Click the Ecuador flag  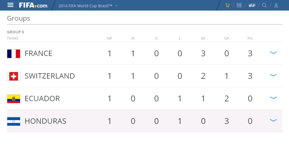click(14, 99)
